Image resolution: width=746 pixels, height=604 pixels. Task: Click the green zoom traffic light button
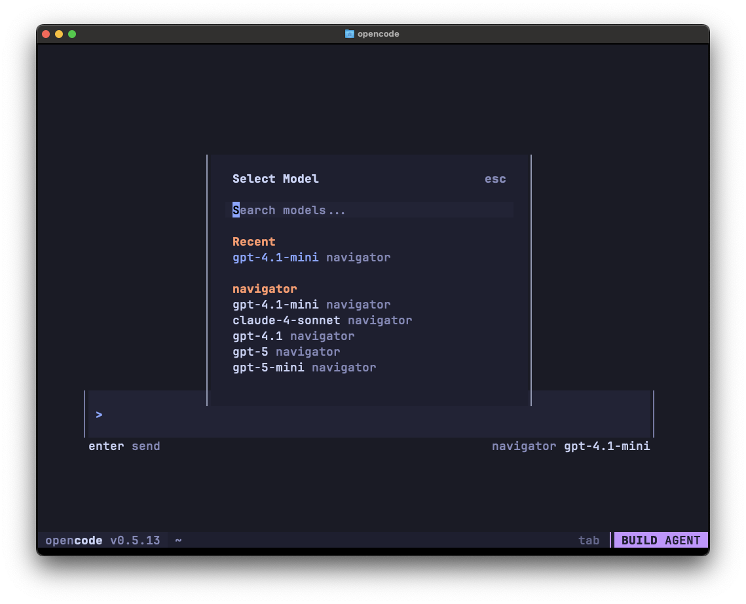(73, 33)
